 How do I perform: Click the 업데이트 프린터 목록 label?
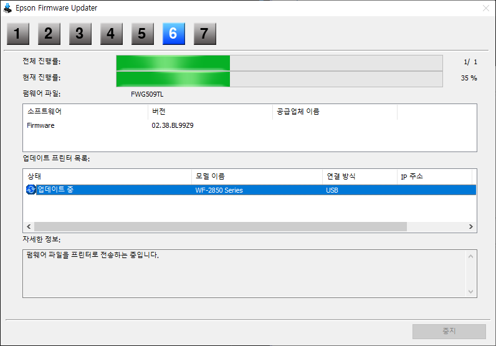[56, 158]
